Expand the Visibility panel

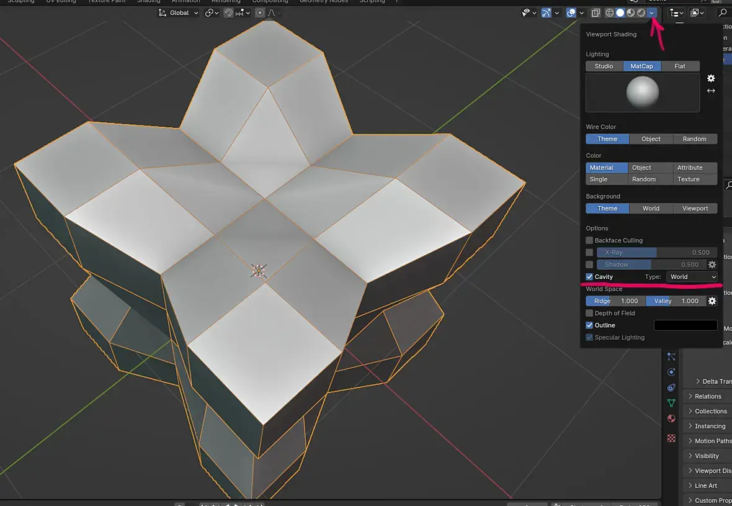coord(707,456)
